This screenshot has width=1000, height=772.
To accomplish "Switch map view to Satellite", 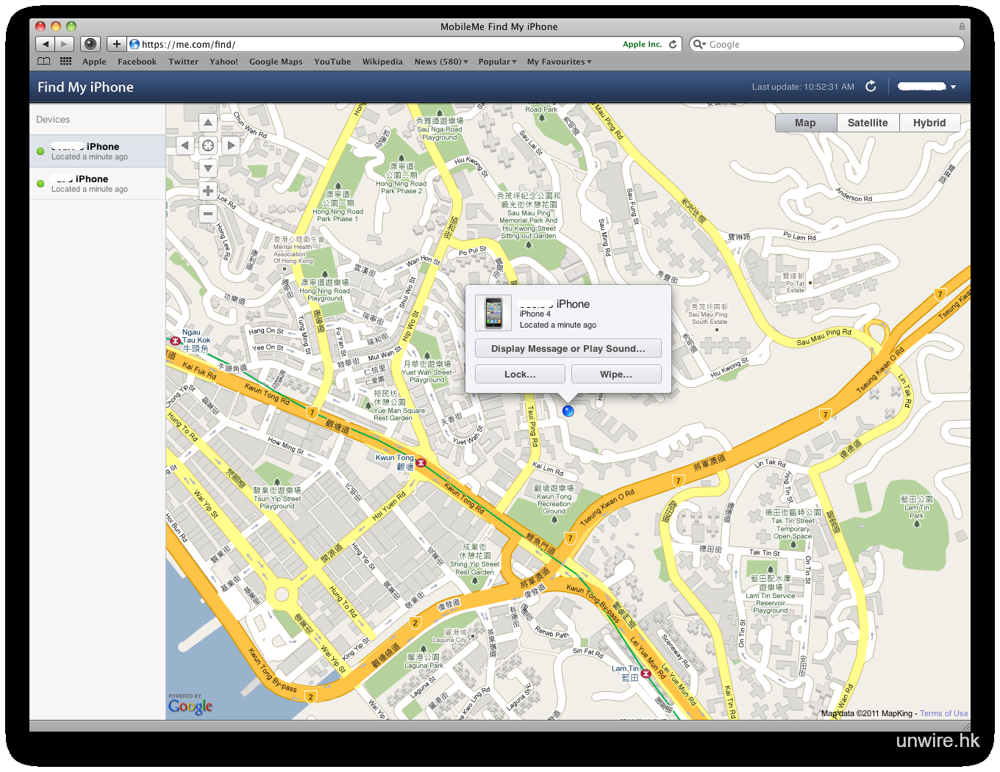I will [x=868, y=123].
